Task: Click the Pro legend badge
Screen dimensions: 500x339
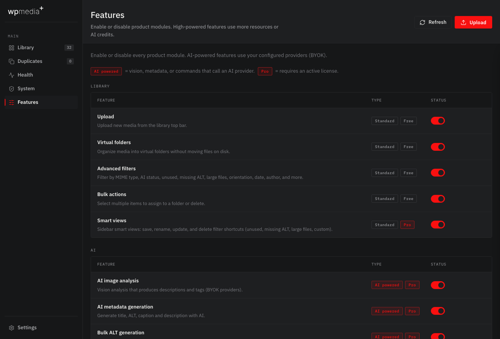Action: coord(265,71)
